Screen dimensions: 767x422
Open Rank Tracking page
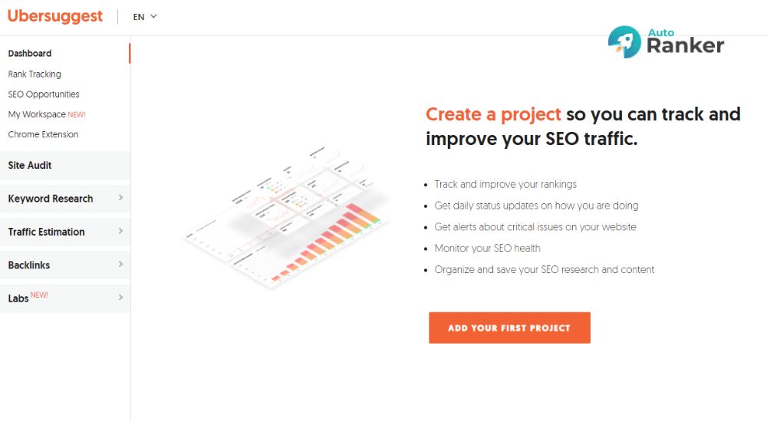click(x=35, y=74)
